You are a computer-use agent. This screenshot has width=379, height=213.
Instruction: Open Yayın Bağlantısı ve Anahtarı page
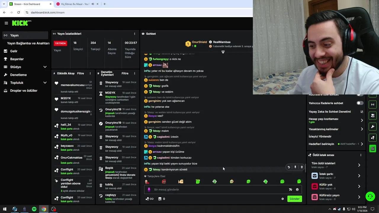coord(28,43)
